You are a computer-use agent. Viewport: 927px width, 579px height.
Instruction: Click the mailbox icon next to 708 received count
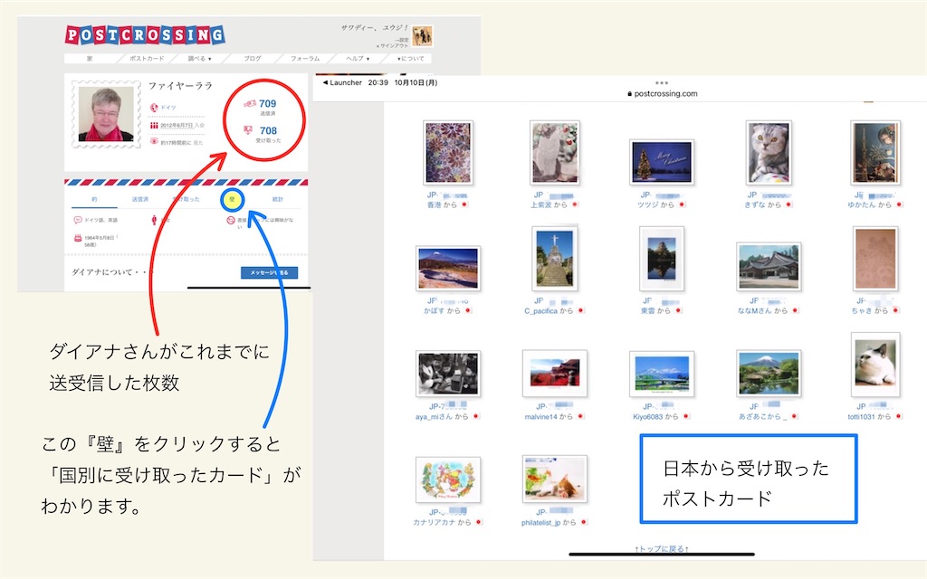[247, 128]
